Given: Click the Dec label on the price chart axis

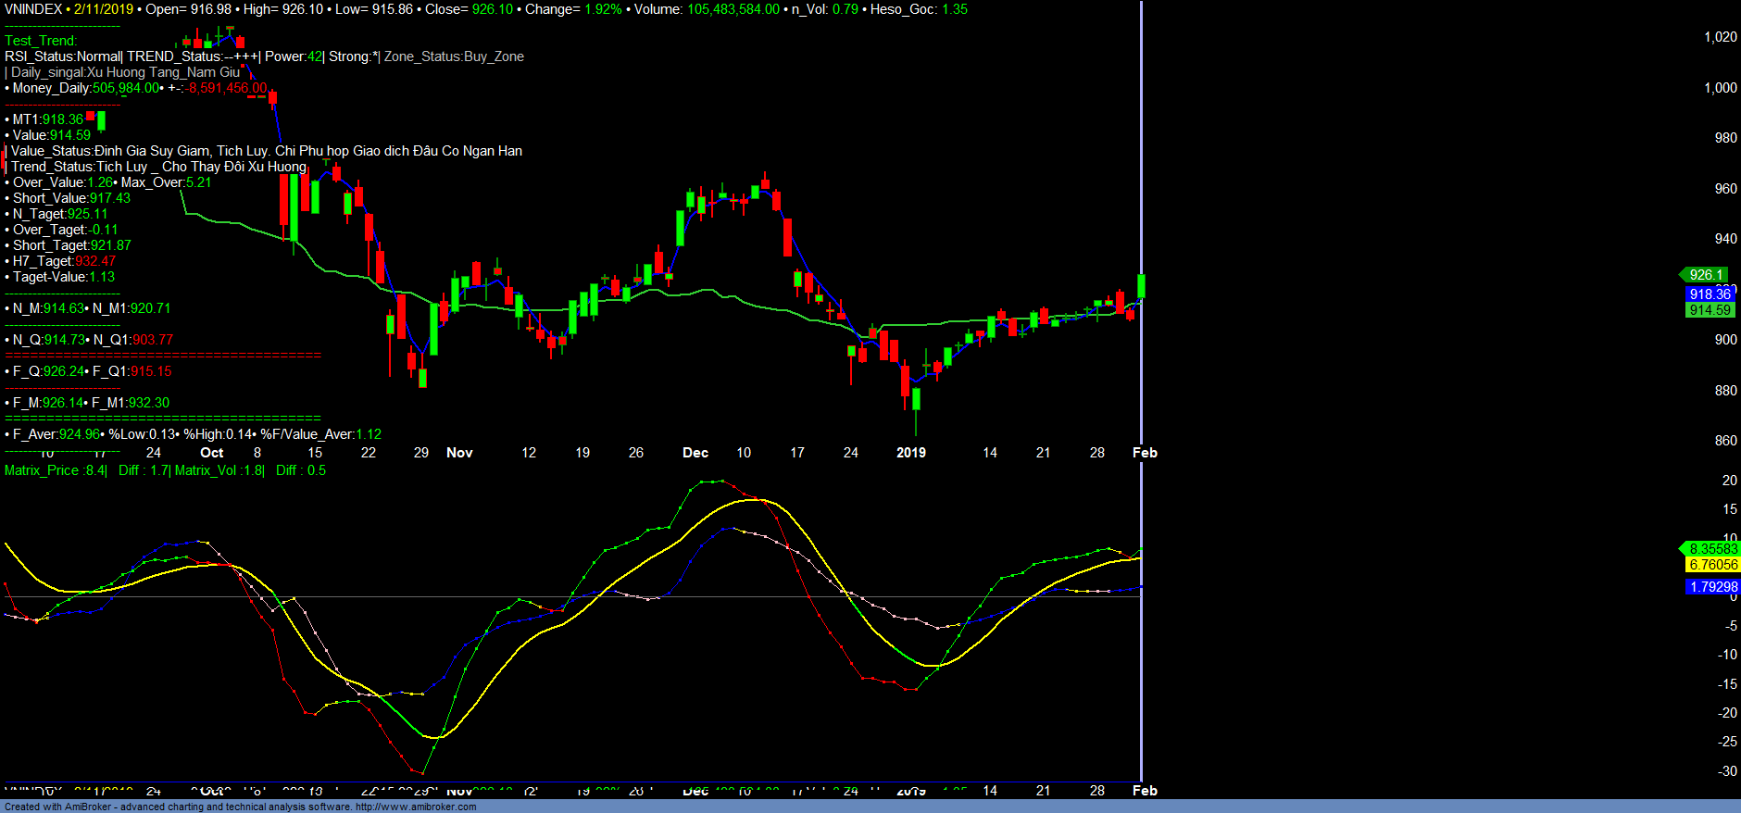Looking at the screenshot, I should 695,453.
